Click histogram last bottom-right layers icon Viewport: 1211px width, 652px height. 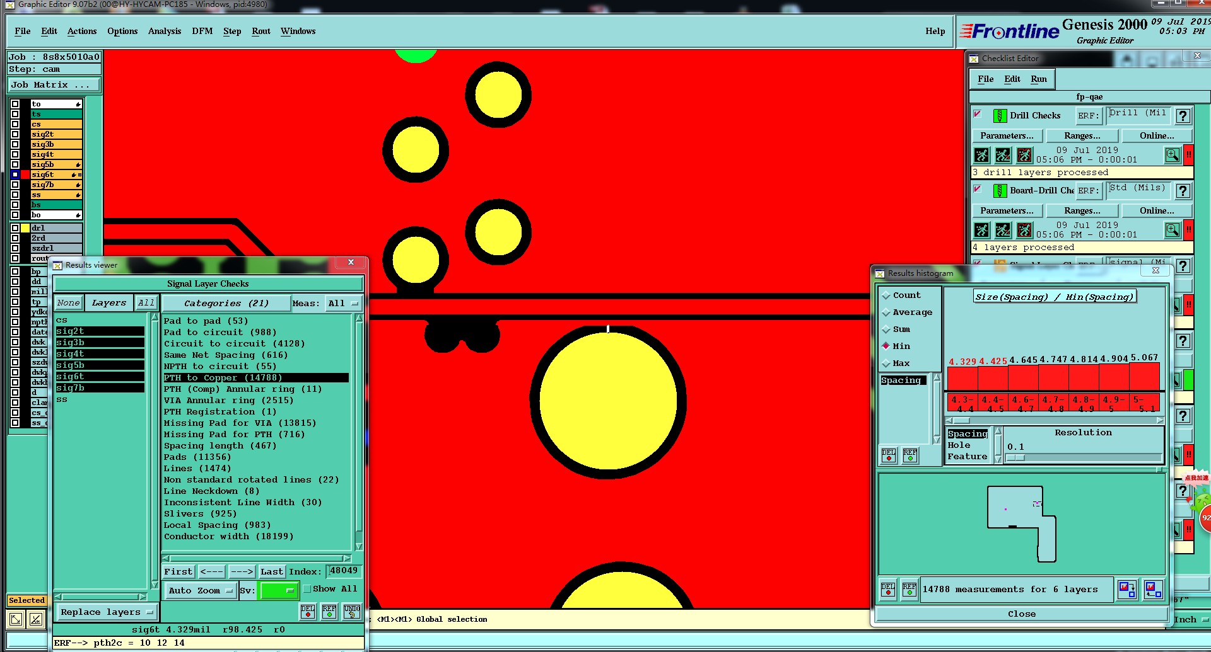click(x=1154, y=590)
